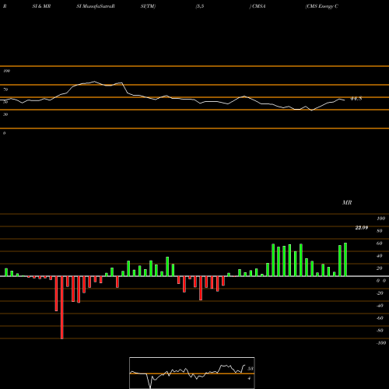Click the MR axis label -60
Image resolution: width=389 pixels, height=389 pixels.
380,318
